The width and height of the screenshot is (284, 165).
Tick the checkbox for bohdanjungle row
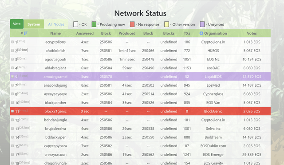12,120
